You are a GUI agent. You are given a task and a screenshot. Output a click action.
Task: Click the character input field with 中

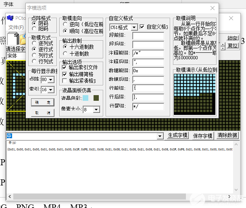pyautogui.click(x=81, y=136)
